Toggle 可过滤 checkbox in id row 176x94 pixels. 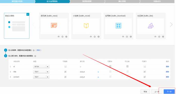(x=127, y=66)
